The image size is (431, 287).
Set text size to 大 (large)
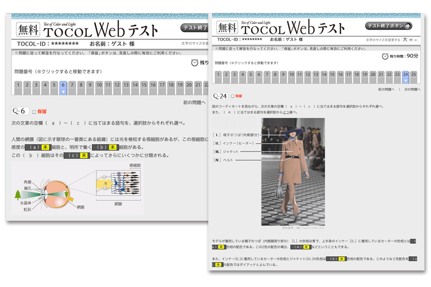[405, 40]
